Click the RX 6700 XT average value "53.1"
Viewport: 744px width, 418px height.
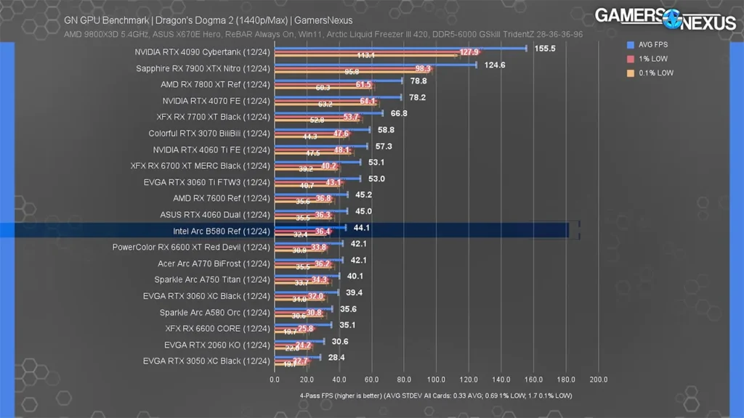(376, 163)
